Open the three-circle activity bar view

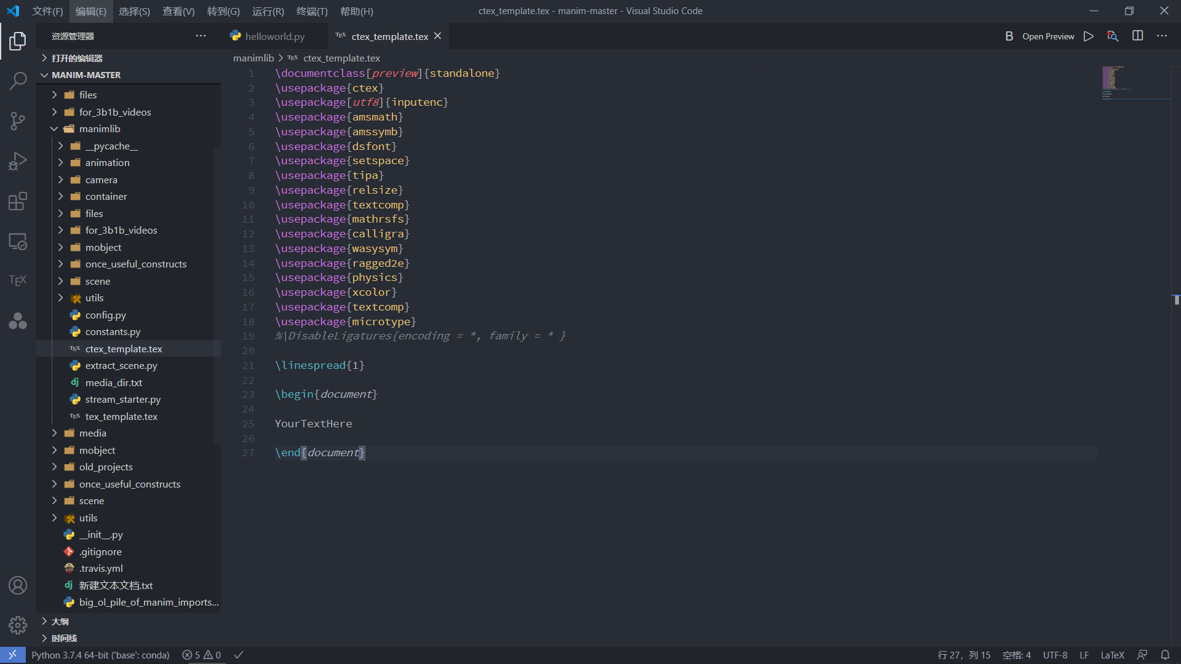click(x=18, y=320)
